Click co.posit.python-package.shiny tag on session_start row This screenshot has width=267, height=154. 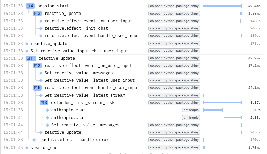(x=174, y=6)
